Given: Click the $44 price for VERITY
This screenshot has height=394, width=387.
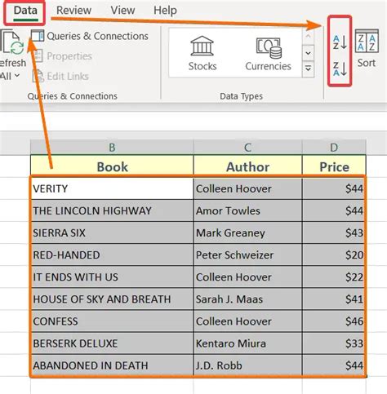Looking at the screenshot, I should click(x=334, y=188).
